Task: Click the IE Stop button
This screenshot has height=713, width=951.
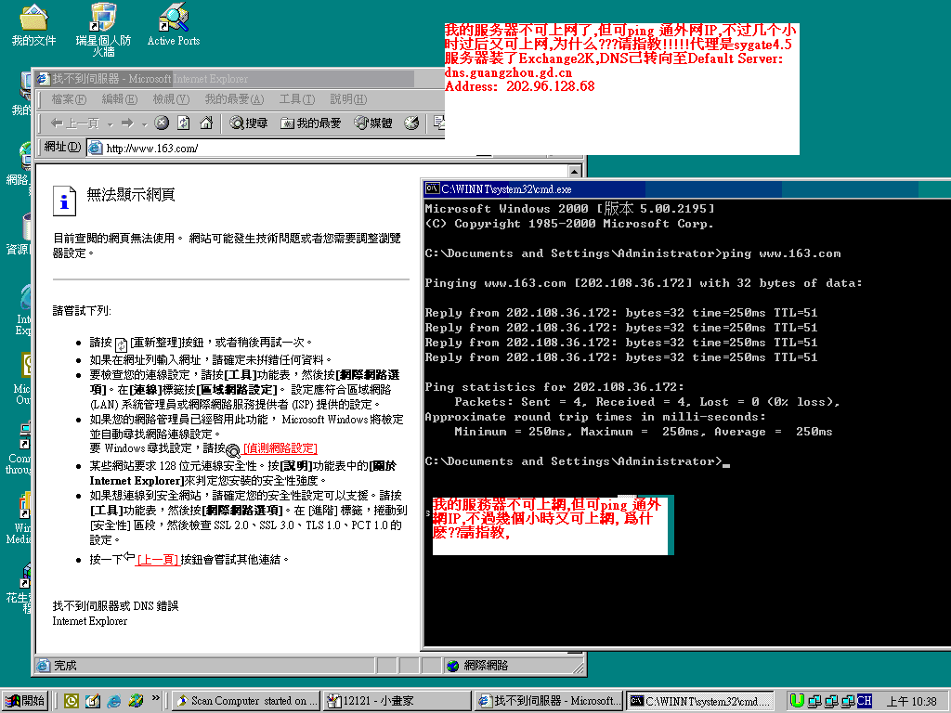Action: point(162,123)
